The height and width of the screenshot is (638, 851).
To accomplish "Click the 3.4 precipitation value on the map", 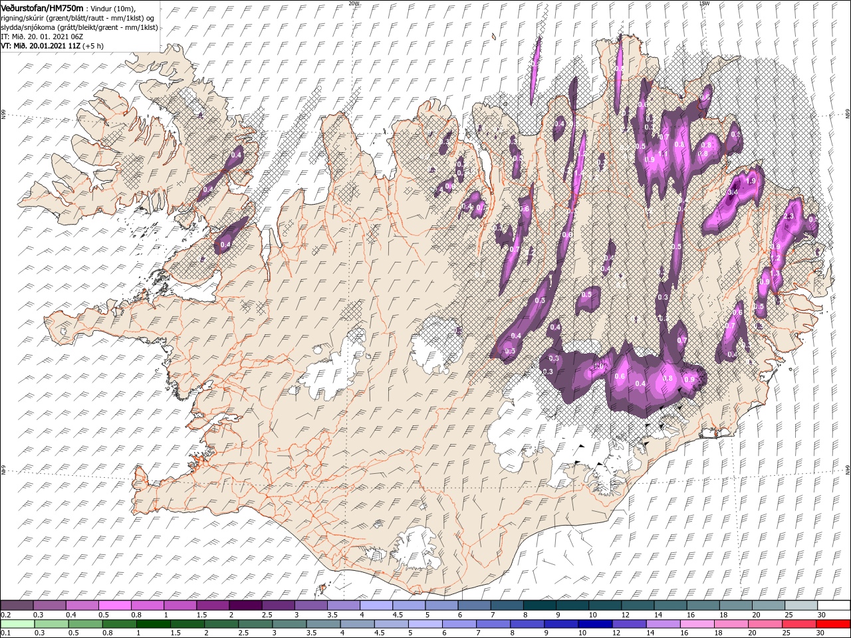I will click(733, 192).
